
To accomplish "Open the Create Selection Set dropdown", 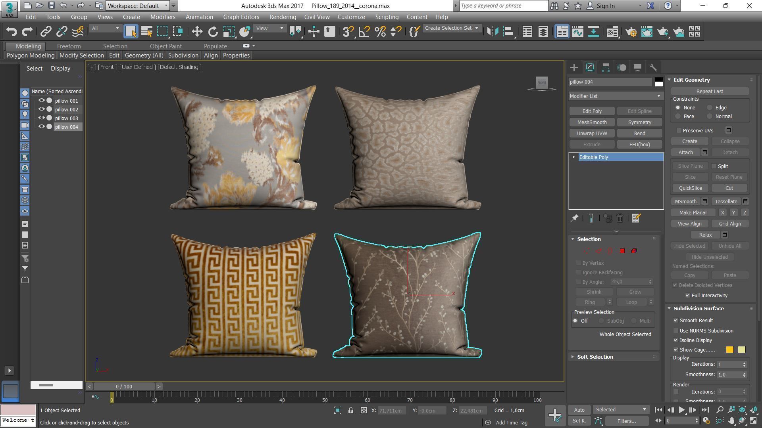I will click(x=452, y=28).
